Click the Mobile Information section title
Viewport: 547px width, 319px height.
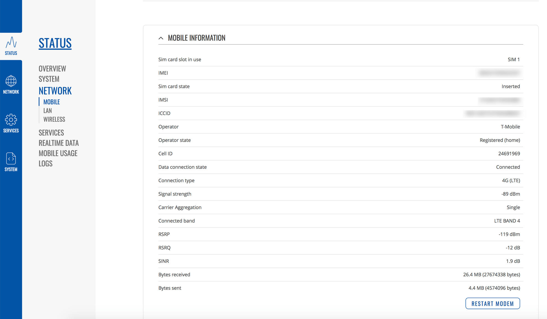(197, 38)
